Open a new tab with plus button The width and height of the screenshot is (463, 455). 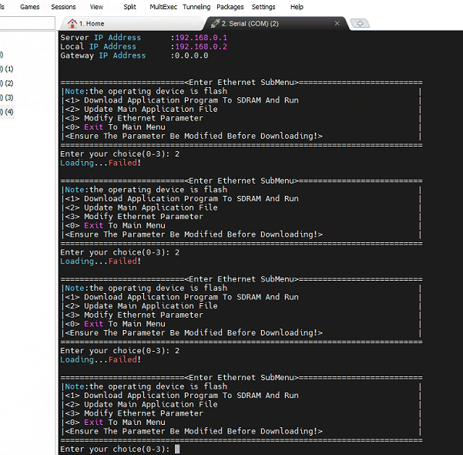pos(359,24)
